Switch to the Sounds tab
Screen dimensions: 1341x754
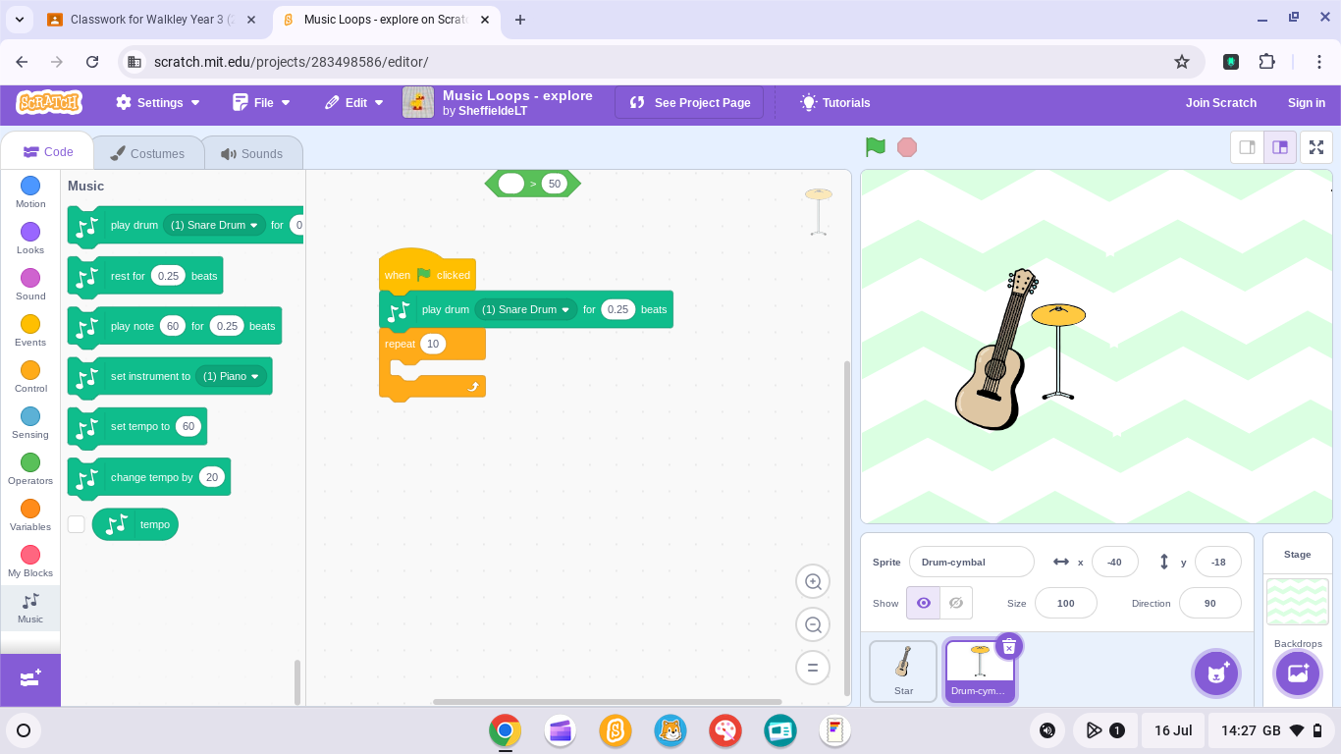tap(252, 153)
